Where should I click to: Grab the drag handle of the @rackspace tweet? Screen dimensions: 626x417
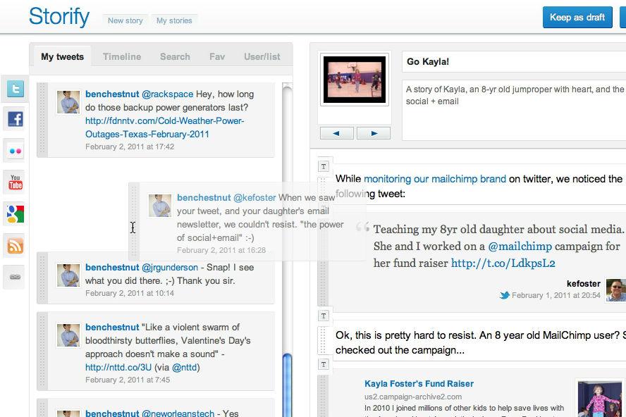click(x=42, y=120)
